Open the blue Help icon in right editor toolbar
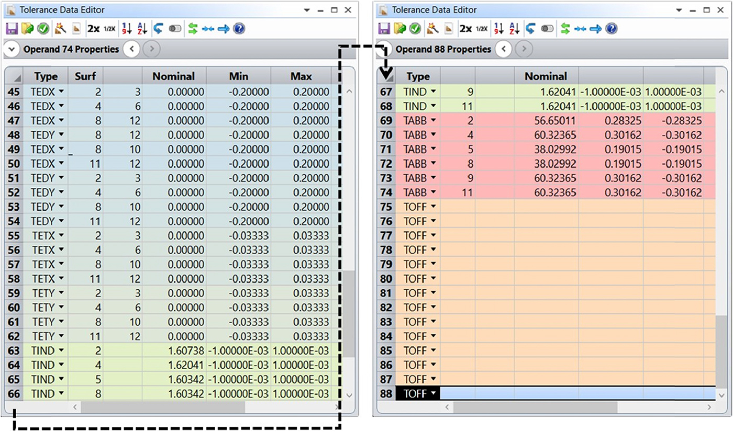 click(x=611, y=29)
